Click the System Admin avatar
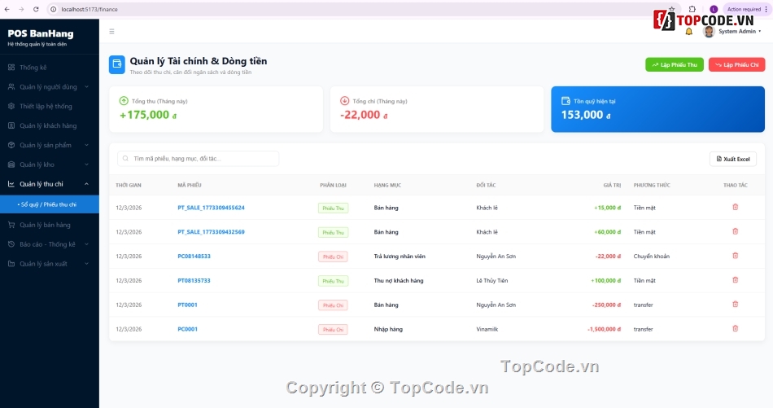Viewport: 773px width, 408px height. (709, 32)
